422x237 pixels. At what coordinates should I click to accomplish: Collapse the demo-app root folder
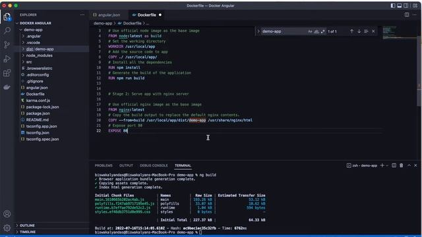[33, 30]
